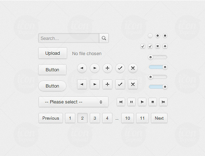
Task: Stop playback with the stop button
Action: pyautogui.click(x=153, y=102)
